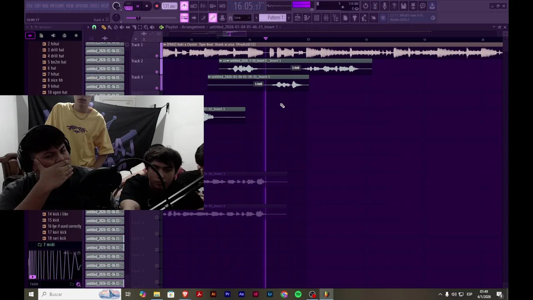Toggle overdub/blend recording button
533x300 pixels.
tap(213, 6)
